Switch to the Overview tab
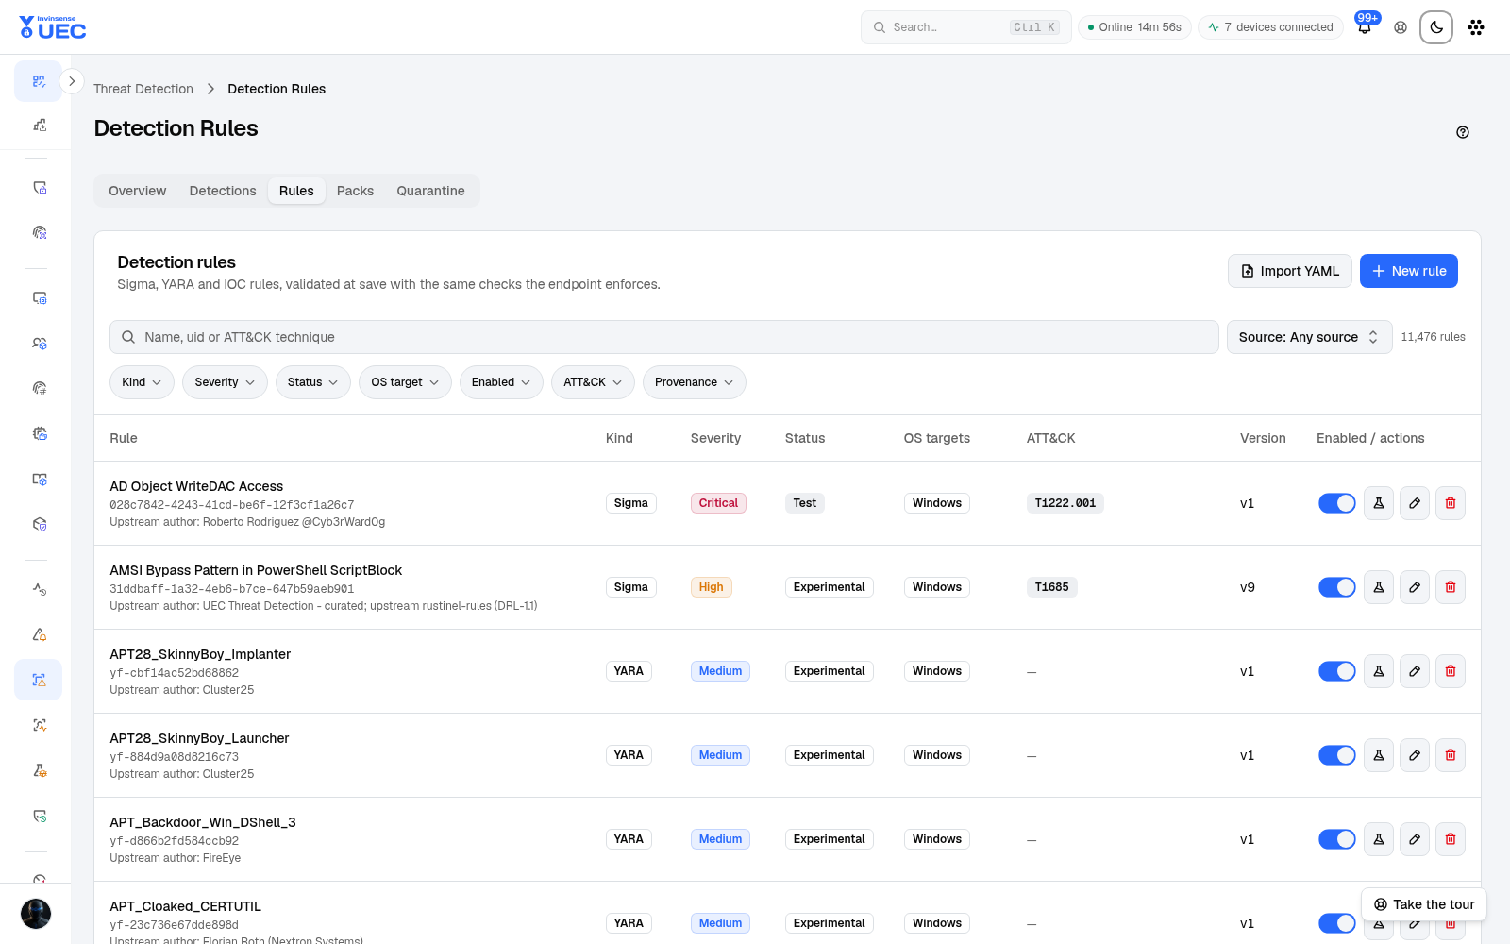The width and height of the screenshot is (1510, 944). [x=138, y=191]
